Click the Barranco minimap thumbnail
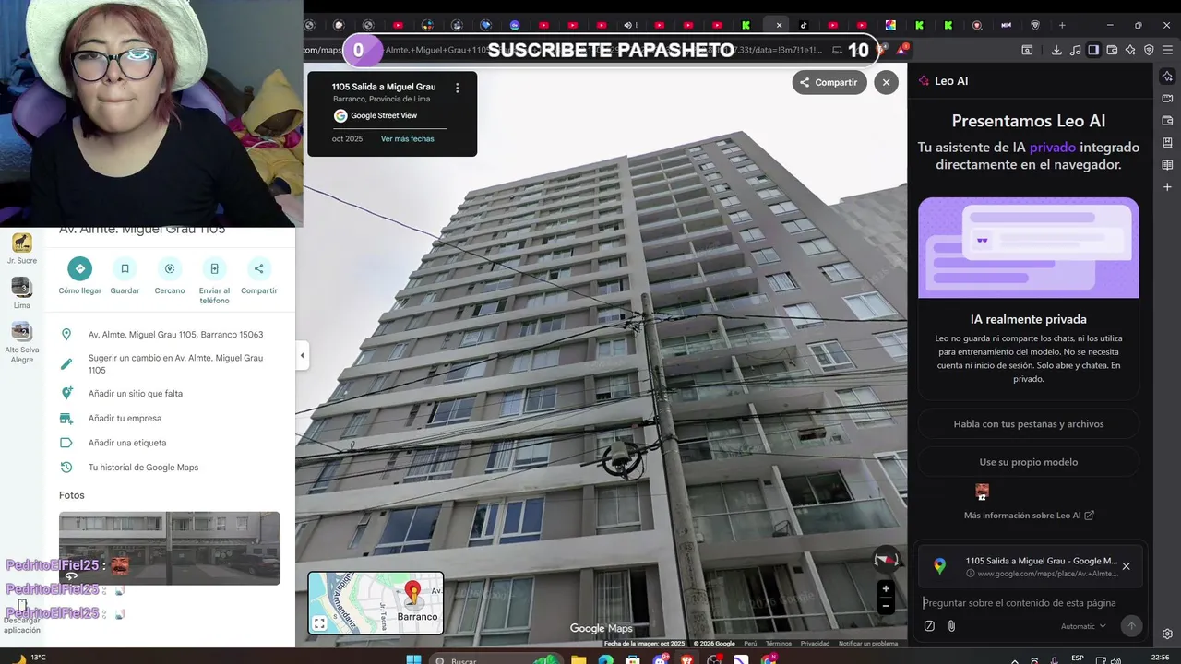 (x=376, y=603)
